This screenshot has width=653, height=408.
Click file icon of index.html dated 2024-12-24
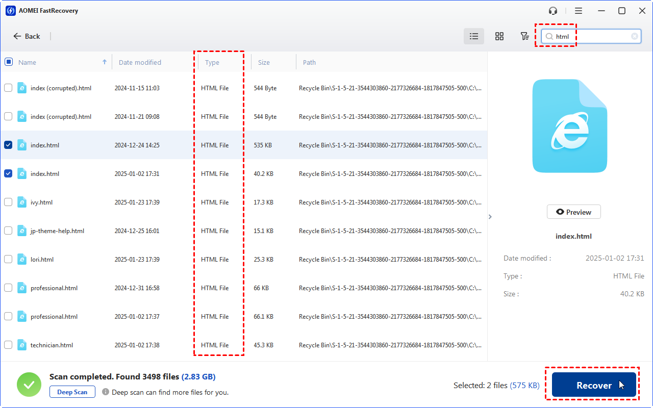(x=22, y=145)
